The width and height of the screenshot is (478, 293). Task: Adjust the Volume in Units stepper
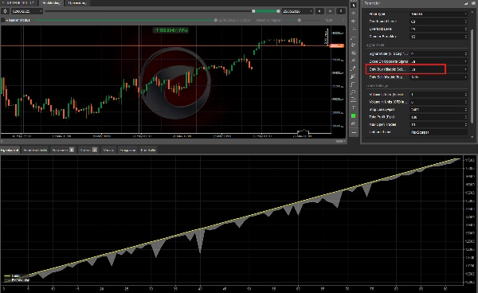465,102
